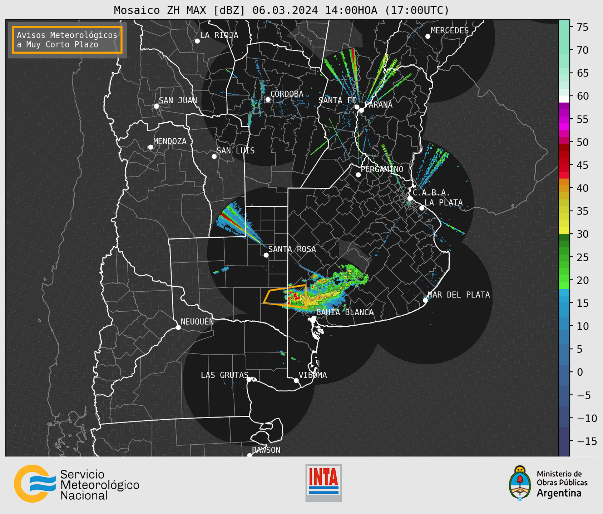
Task: Click the San Luis city marker dot
Action: coord(214,156)
